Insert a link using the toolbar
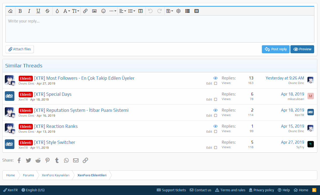Screen dimensions: 320x195 85,11
